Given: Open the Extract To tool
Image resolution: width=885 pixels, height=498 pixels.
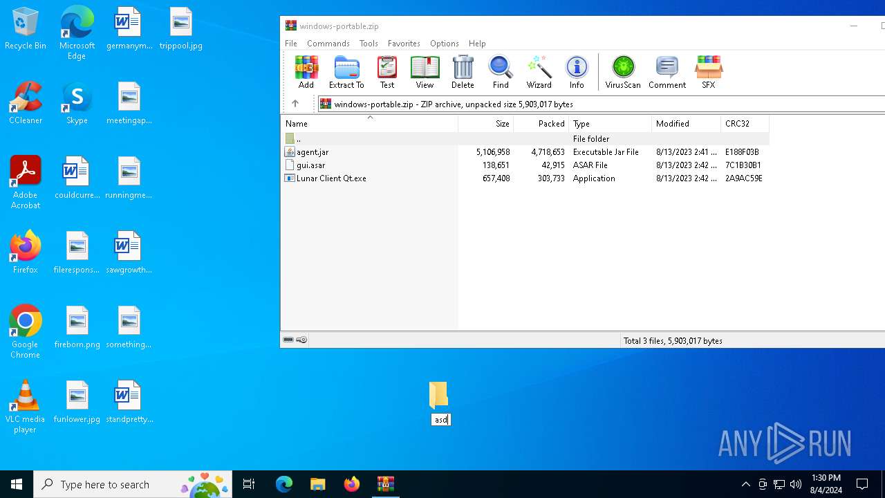Looking at the screenshot, I should click(x=346, y=72).
